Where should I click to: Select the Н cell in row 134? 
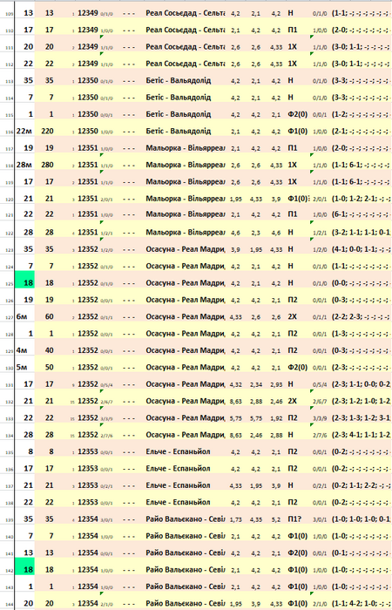tap(290, 435)
